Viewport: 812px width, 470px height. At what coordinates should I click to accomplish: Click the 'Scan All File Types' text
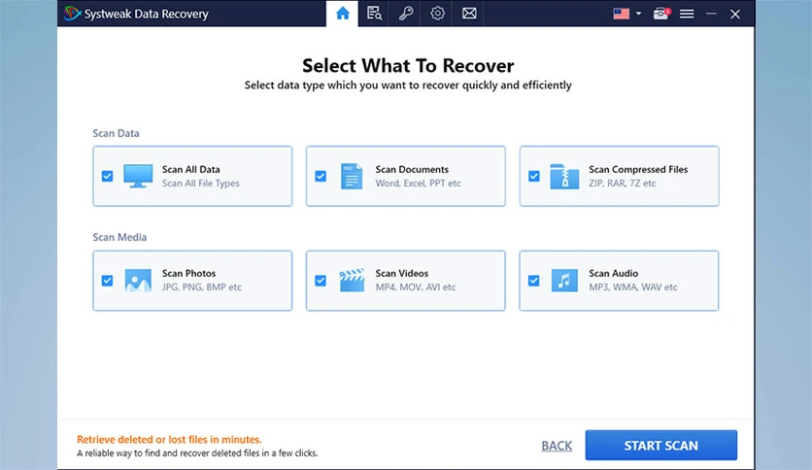(200, 184)
